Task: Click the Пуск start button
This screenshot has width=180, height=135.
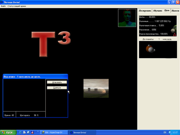Action: tap(8, 132)
